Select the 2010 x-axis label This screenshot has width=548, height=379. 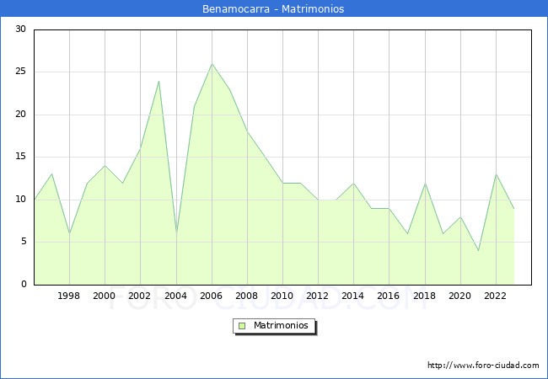pos(282,296)
